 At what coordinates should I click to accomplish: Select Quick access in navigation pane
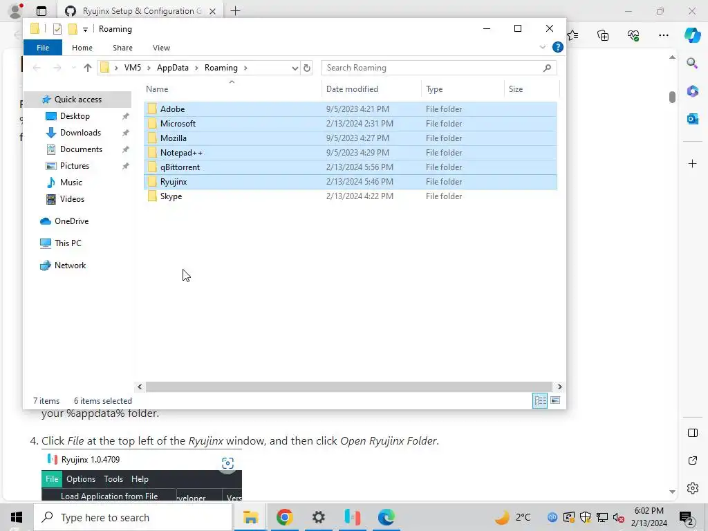[77, 100]
